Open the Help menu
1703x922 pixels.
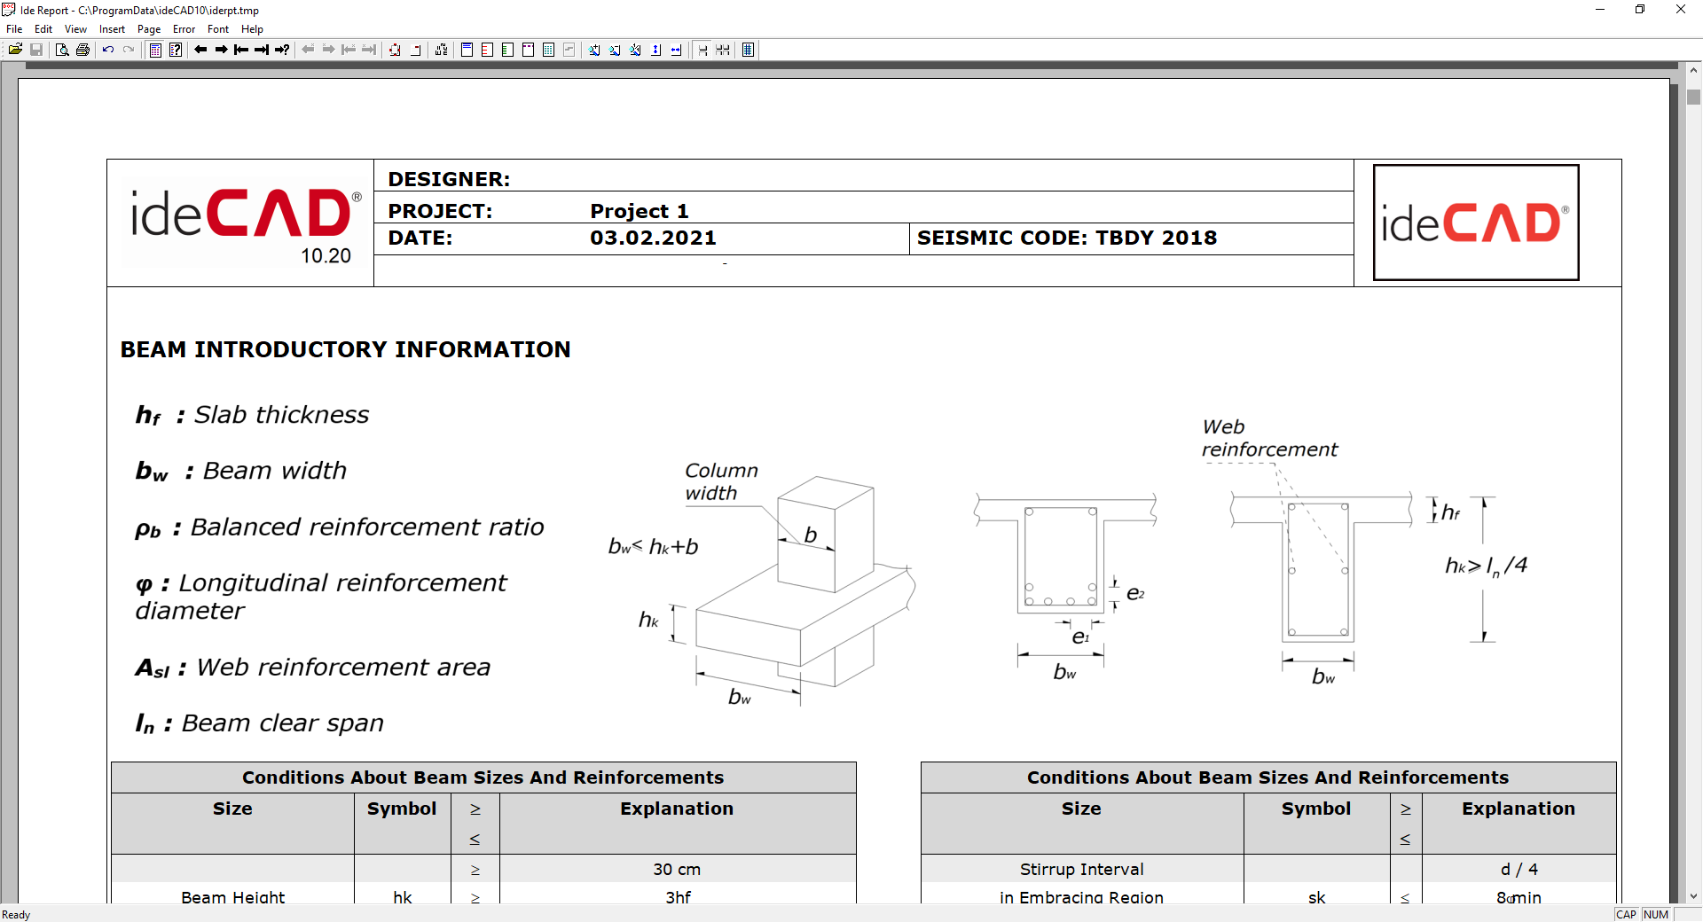252,29
